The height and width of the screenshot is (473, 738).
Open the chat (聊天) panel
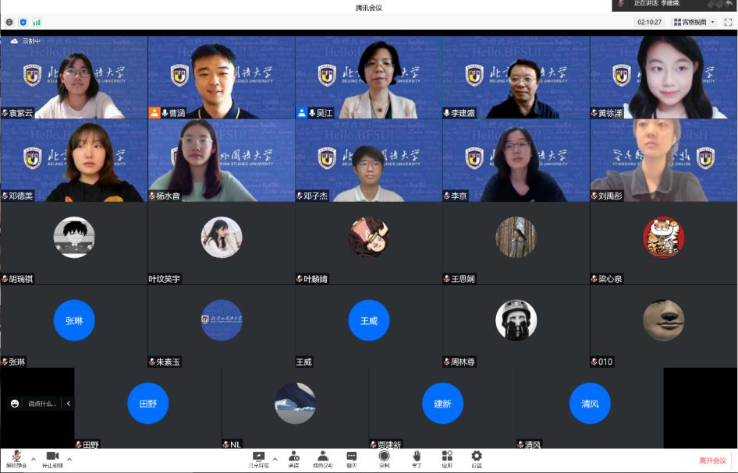[352, 458]
